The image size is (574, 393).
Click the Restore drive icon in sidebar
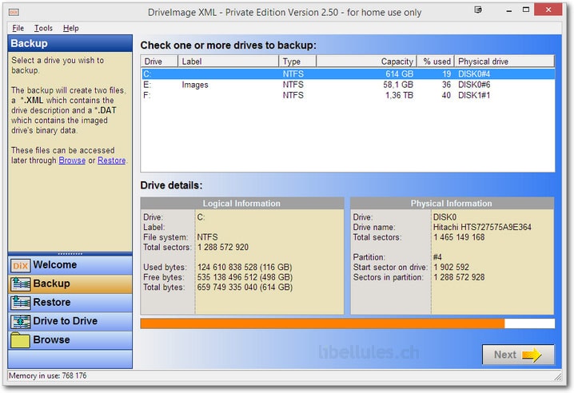point(20,303)
